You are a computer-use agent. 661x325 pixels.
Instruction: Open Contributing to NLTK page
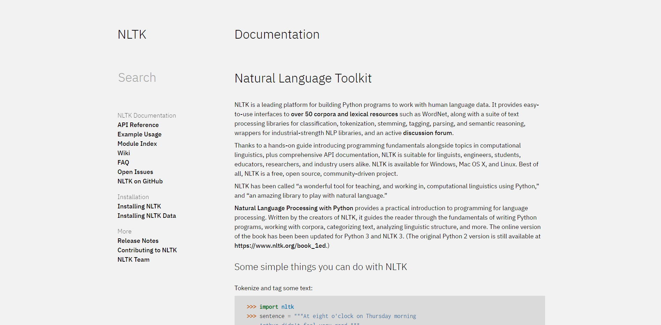(x=147, y=250)
